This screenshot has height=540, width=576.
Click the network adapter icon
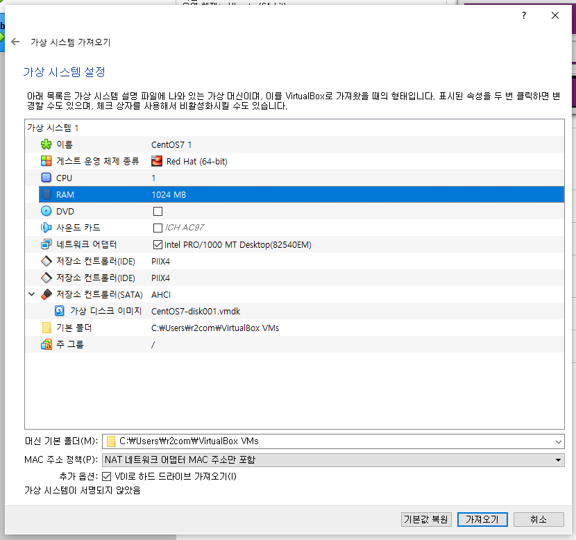click(x=46, y=244)
